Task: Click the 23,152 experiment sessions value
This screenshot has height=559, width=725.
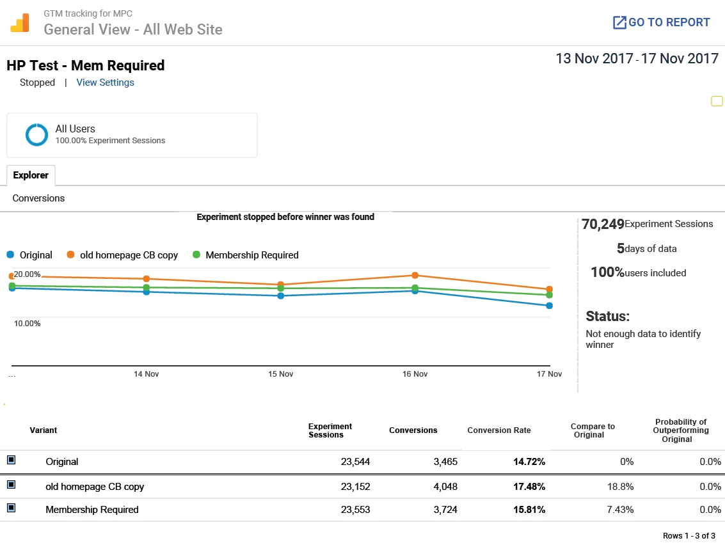Action: [355, 487]
